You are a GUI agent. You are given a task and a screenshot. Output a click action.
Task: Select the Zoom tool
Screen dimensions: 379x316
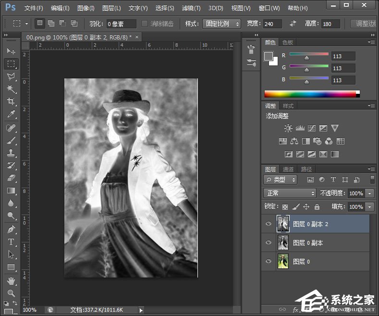coord(11,292)
